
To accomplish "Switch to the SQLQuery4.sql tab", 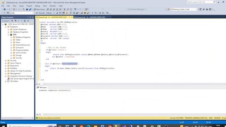I will [x=90, y=17].
